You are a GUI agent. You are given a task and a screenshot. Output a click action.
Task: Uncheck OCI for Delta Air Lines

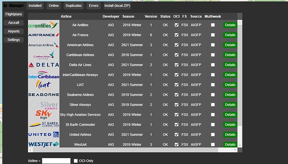(177, 65)
